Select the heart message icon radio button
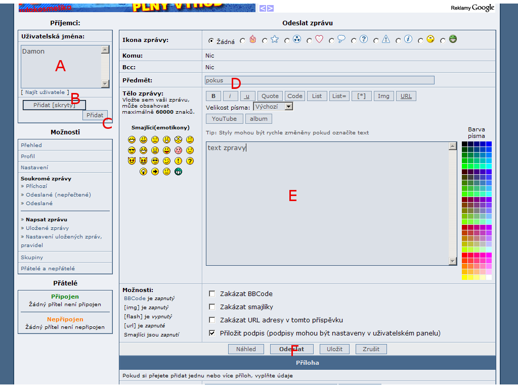Viewport: 518px width, 388px height. click(310, 41)
